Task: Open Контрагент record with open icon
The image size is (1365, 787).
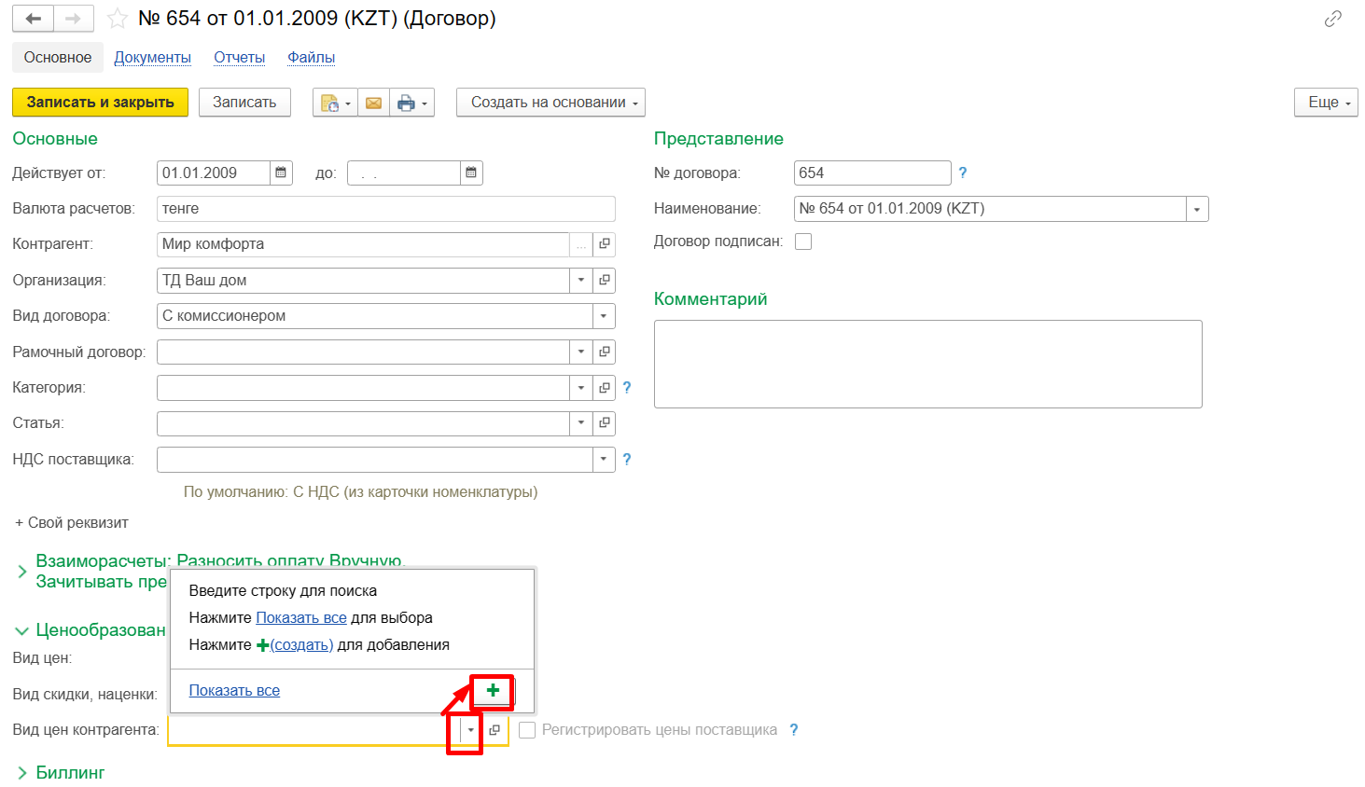Action: [x=605, y=244]
